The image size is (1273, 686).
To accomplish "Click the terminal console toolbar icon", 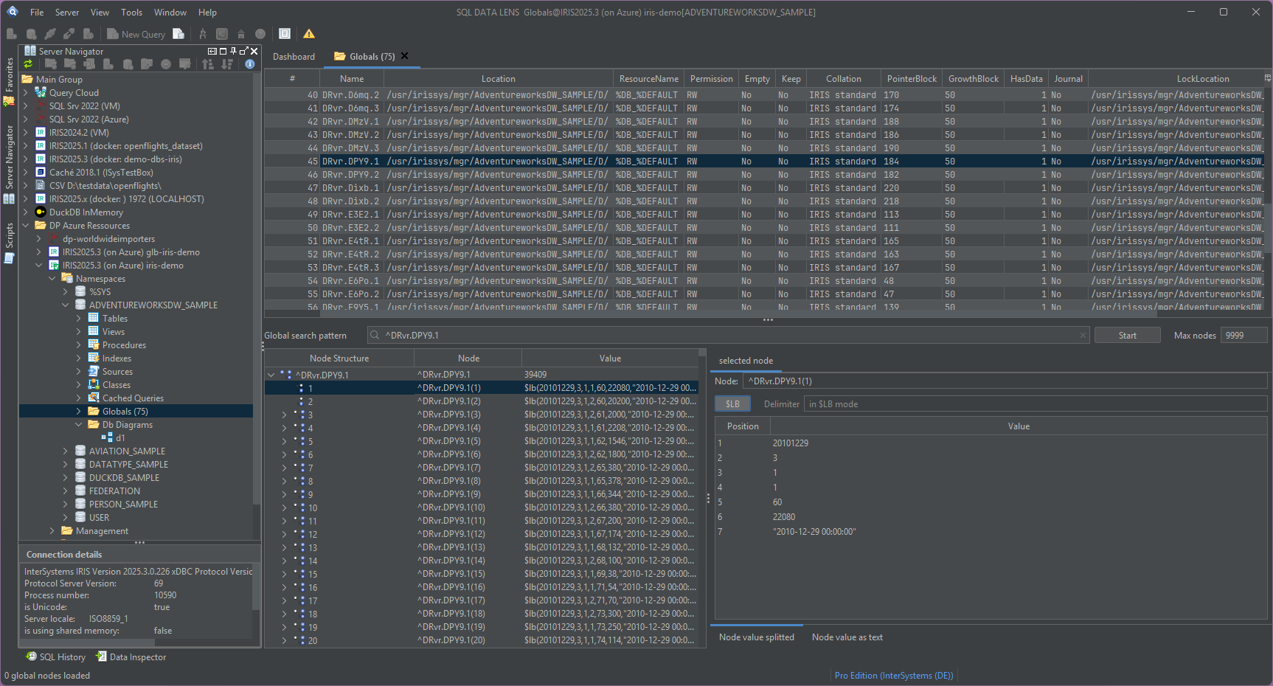I will (x=222, y=34).
